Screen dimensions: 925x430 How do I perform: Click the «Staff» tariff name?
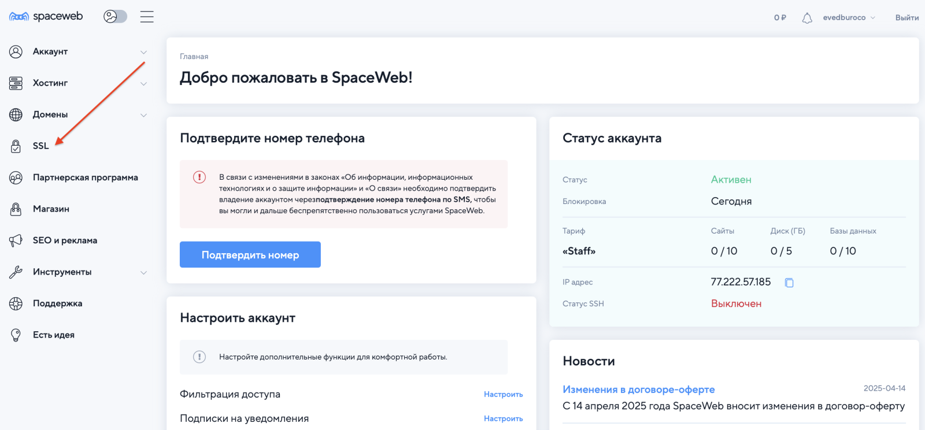tap(579, 251)
